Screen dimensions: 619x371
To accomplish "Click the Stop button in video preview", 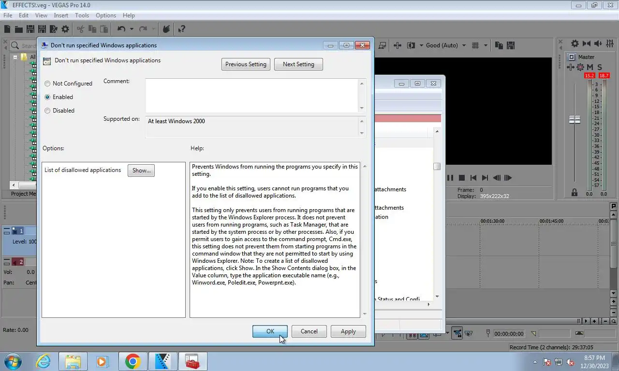I will [462, 178].
